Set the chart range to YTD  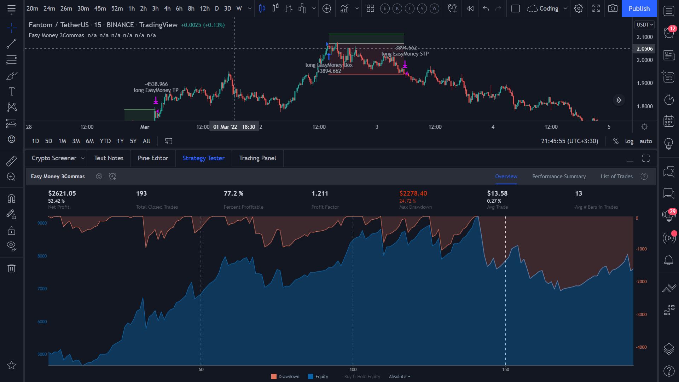pyautogui.click(x=105, y=141)
